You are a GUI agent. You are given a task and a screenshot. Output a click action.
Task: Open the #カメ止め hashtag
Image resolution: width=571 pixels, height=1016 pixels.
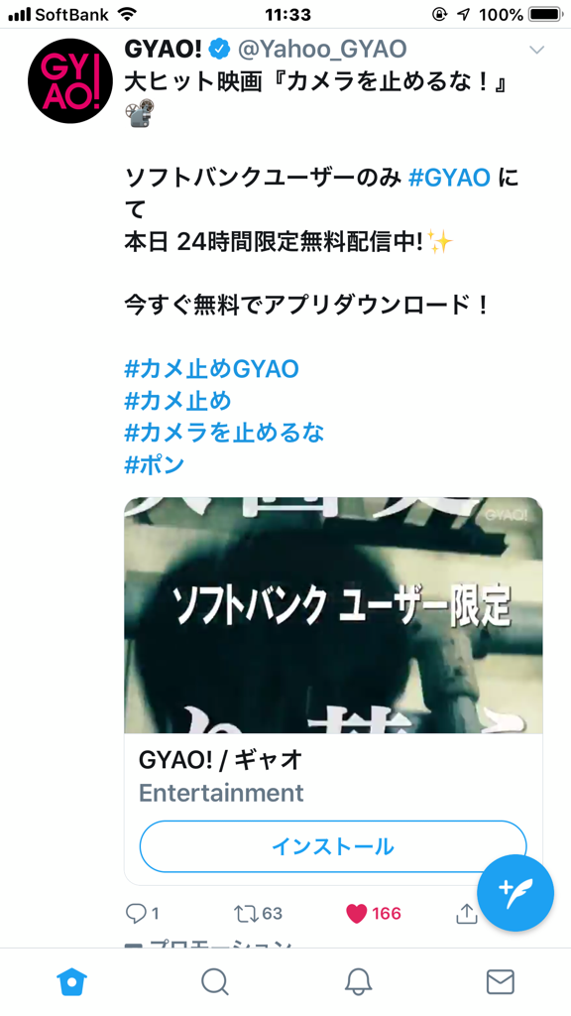[177, 401]
